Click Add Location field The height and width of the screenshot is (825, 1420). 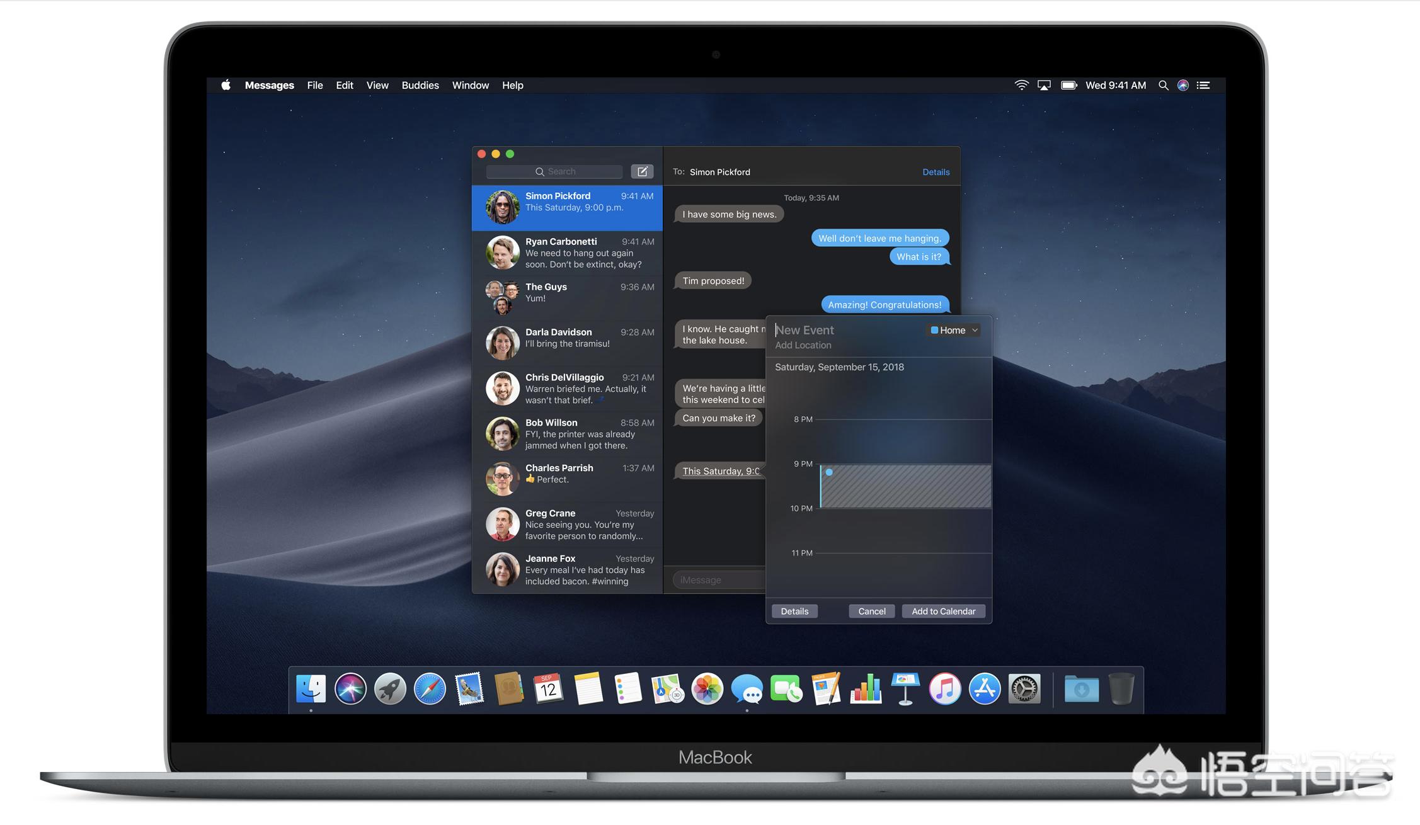(803, 345)
